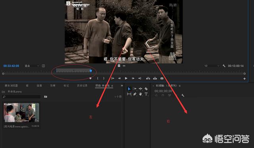Select the Ripple Edit tool
This screenshot has width=254, height=148.
[140, 89]
